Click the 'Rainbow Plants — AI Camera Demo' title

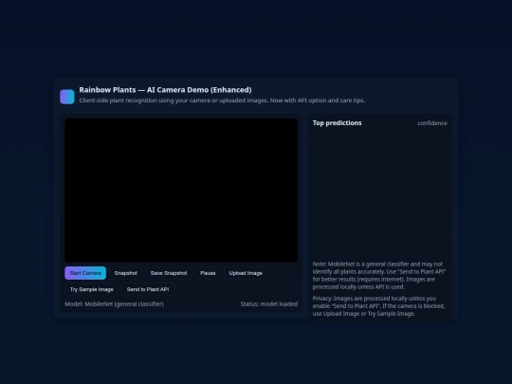[165, 90]
